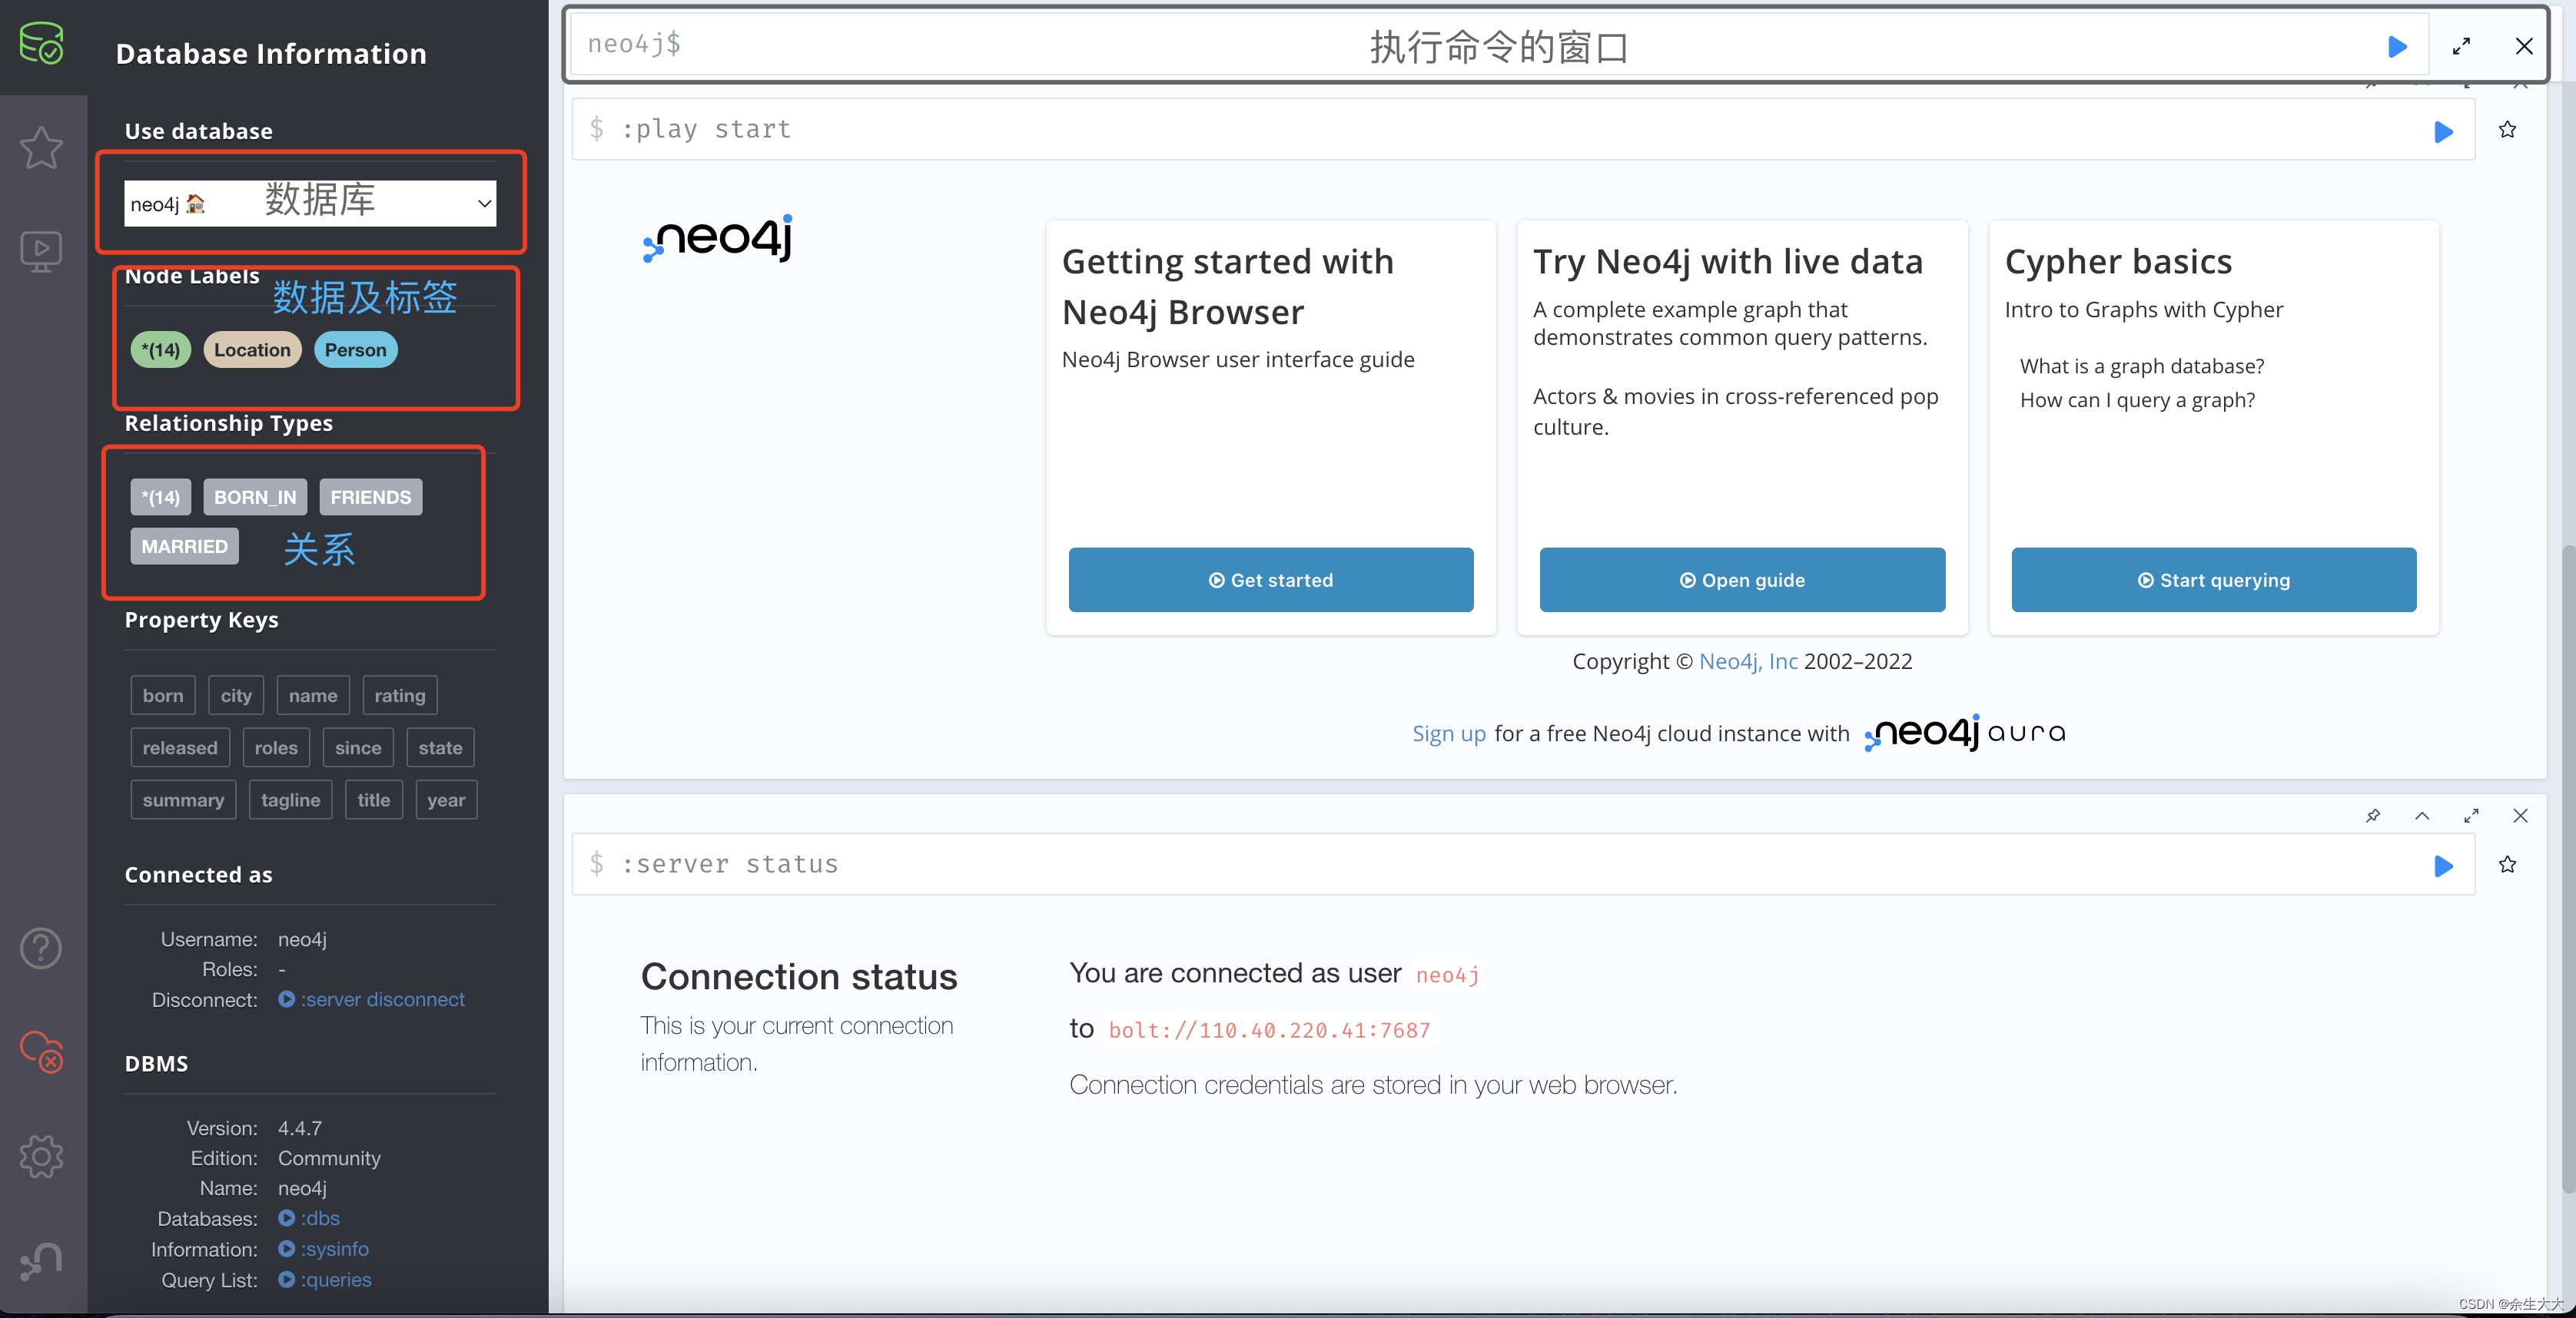Click the state property key

coord(441,747)
